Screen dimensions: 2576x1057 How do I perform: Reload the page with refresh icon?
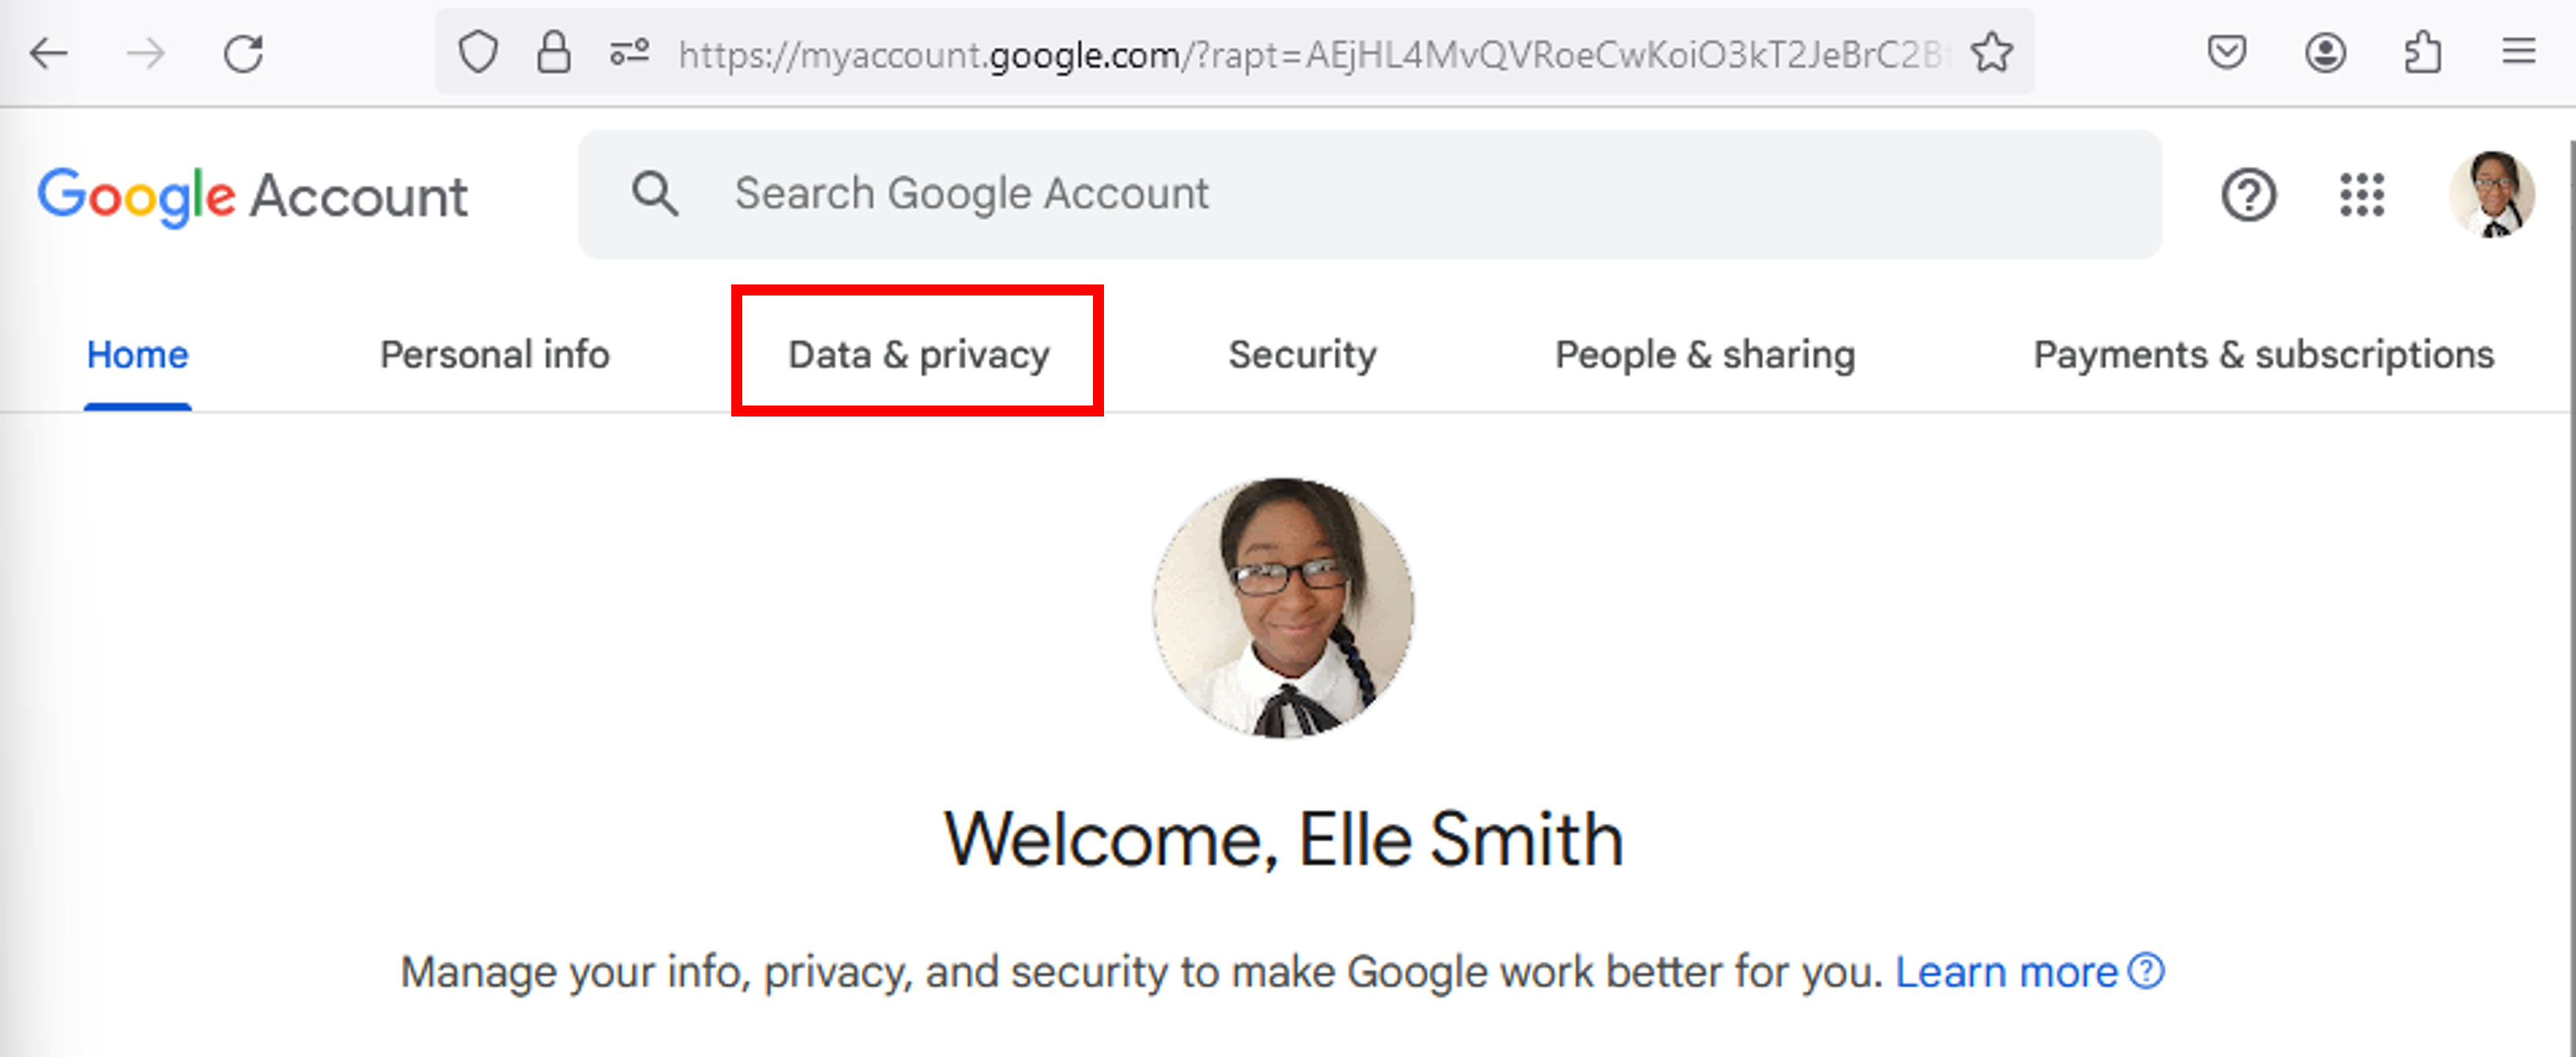(243, 53)
